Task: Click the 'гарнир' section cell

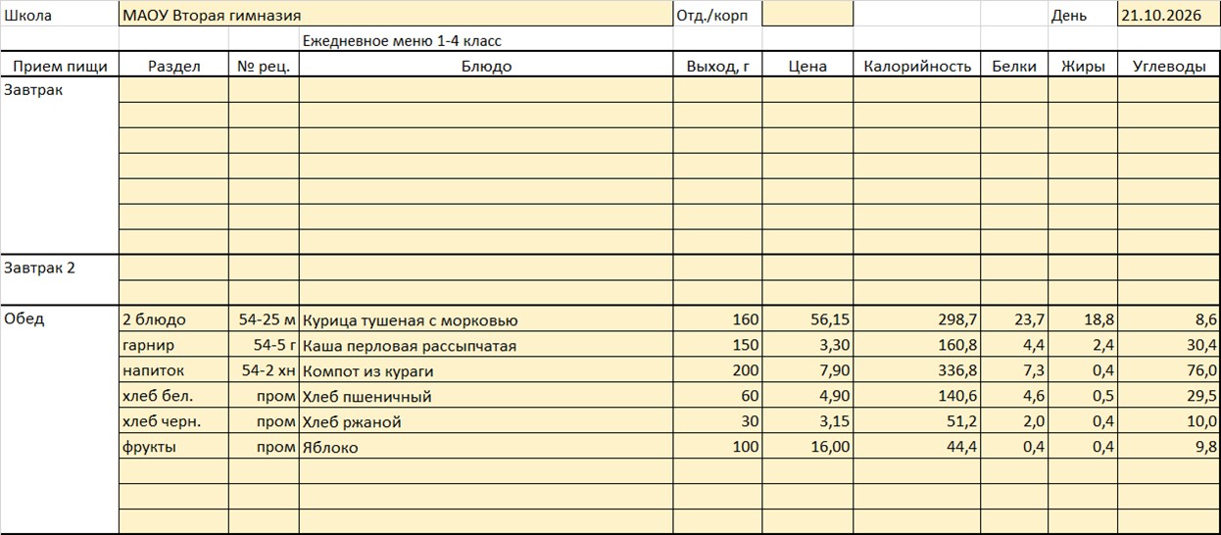Action: click(174, 345)
